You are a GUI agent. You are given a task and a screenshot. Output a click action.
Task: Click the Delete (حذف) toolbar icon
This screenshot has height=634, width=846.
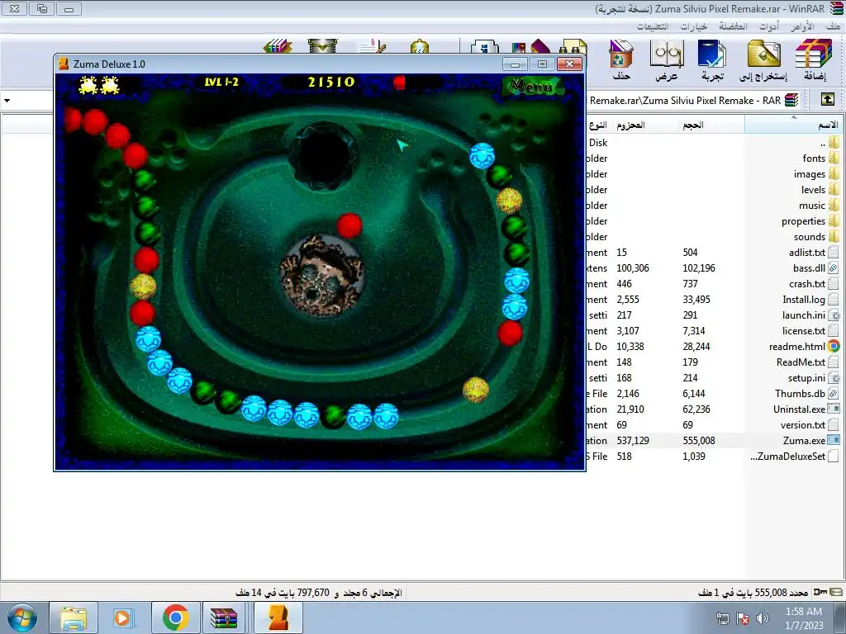pyautogui.click(x=621, y=59)
